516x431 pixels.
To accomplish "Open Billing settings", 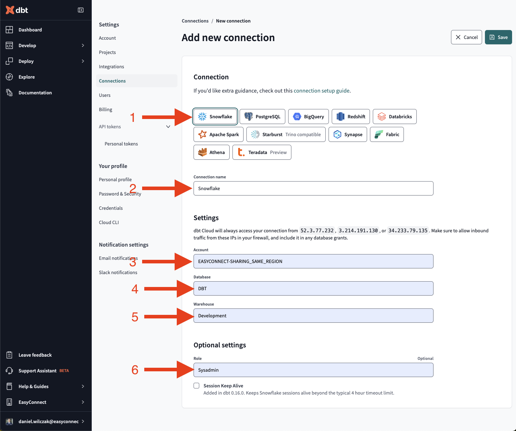I will (x=105, y=109).
